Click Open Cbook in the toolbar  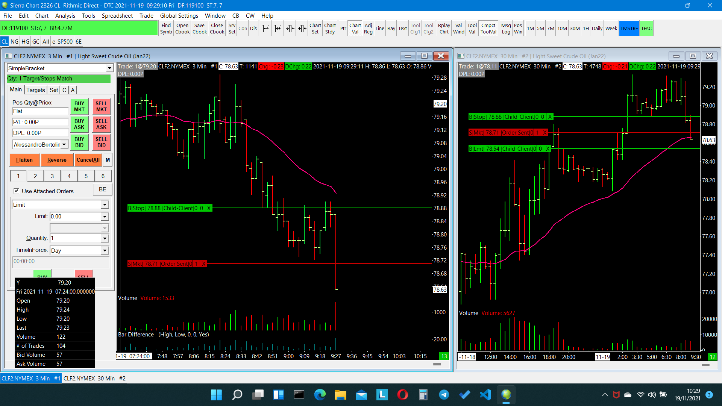(x=182, y=29)
